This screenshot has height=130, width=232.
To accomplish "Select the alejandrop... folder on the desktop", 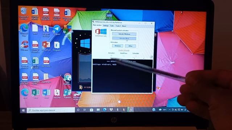I will click(46, 78).
